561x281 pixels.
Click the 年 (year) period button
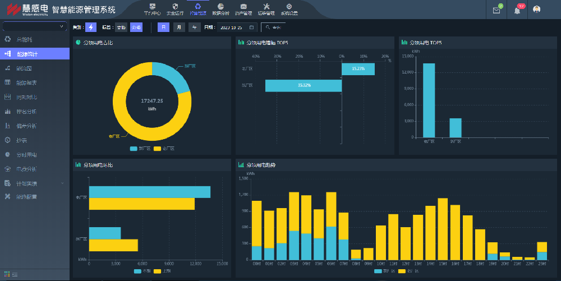[x=194, y=27]
